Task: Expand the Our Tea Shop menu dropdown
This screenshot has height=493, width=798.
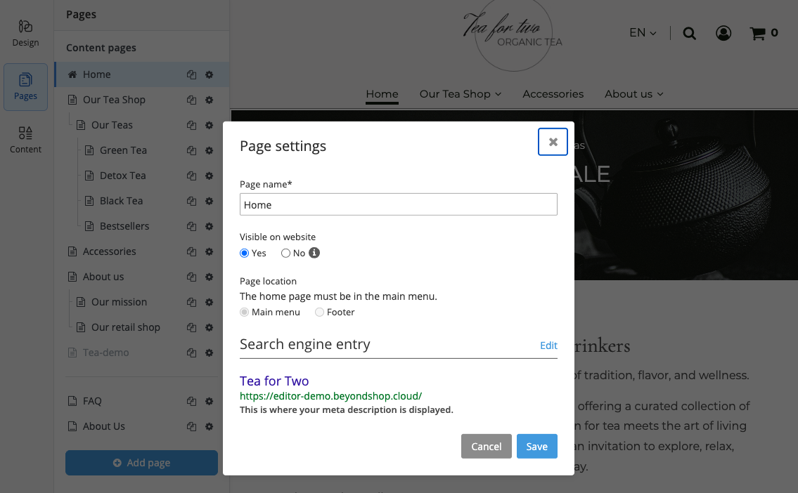Action: click(460, 94)
